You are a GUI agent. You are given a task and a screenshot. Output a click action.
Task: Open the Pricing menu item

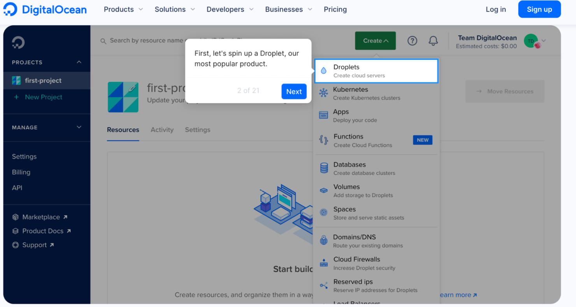[x=335, y=9]
